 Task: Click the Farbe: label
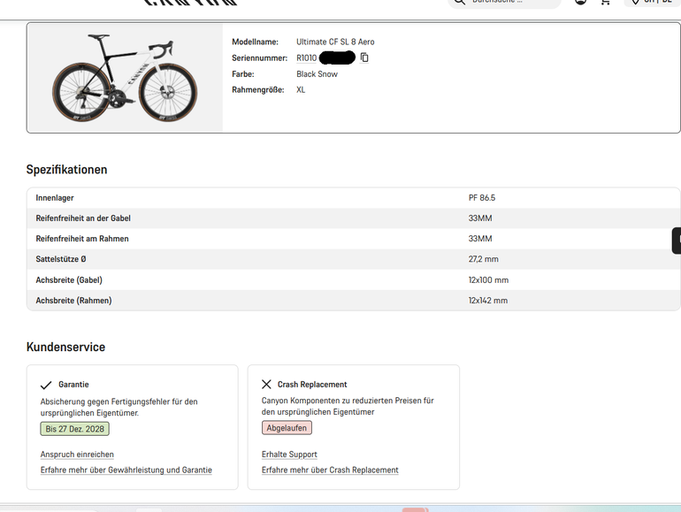coord(243,74)
